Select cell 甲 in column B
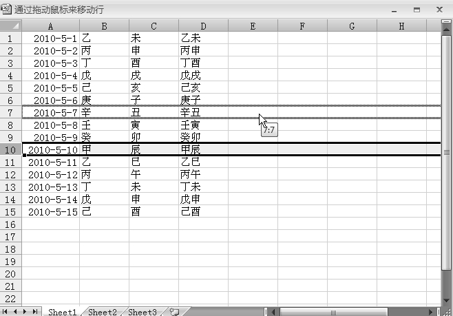The image size is (453, 316). point(104,149)
